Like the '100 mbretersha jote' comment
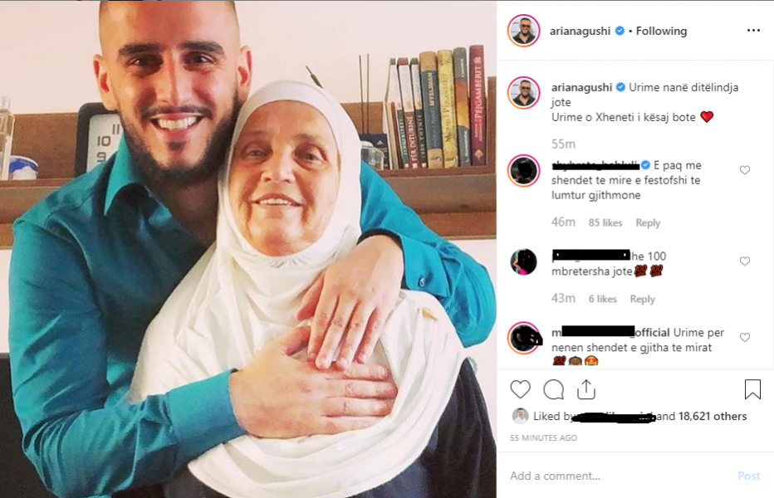This screenshot has width=774, height=498. pos(745,261)
